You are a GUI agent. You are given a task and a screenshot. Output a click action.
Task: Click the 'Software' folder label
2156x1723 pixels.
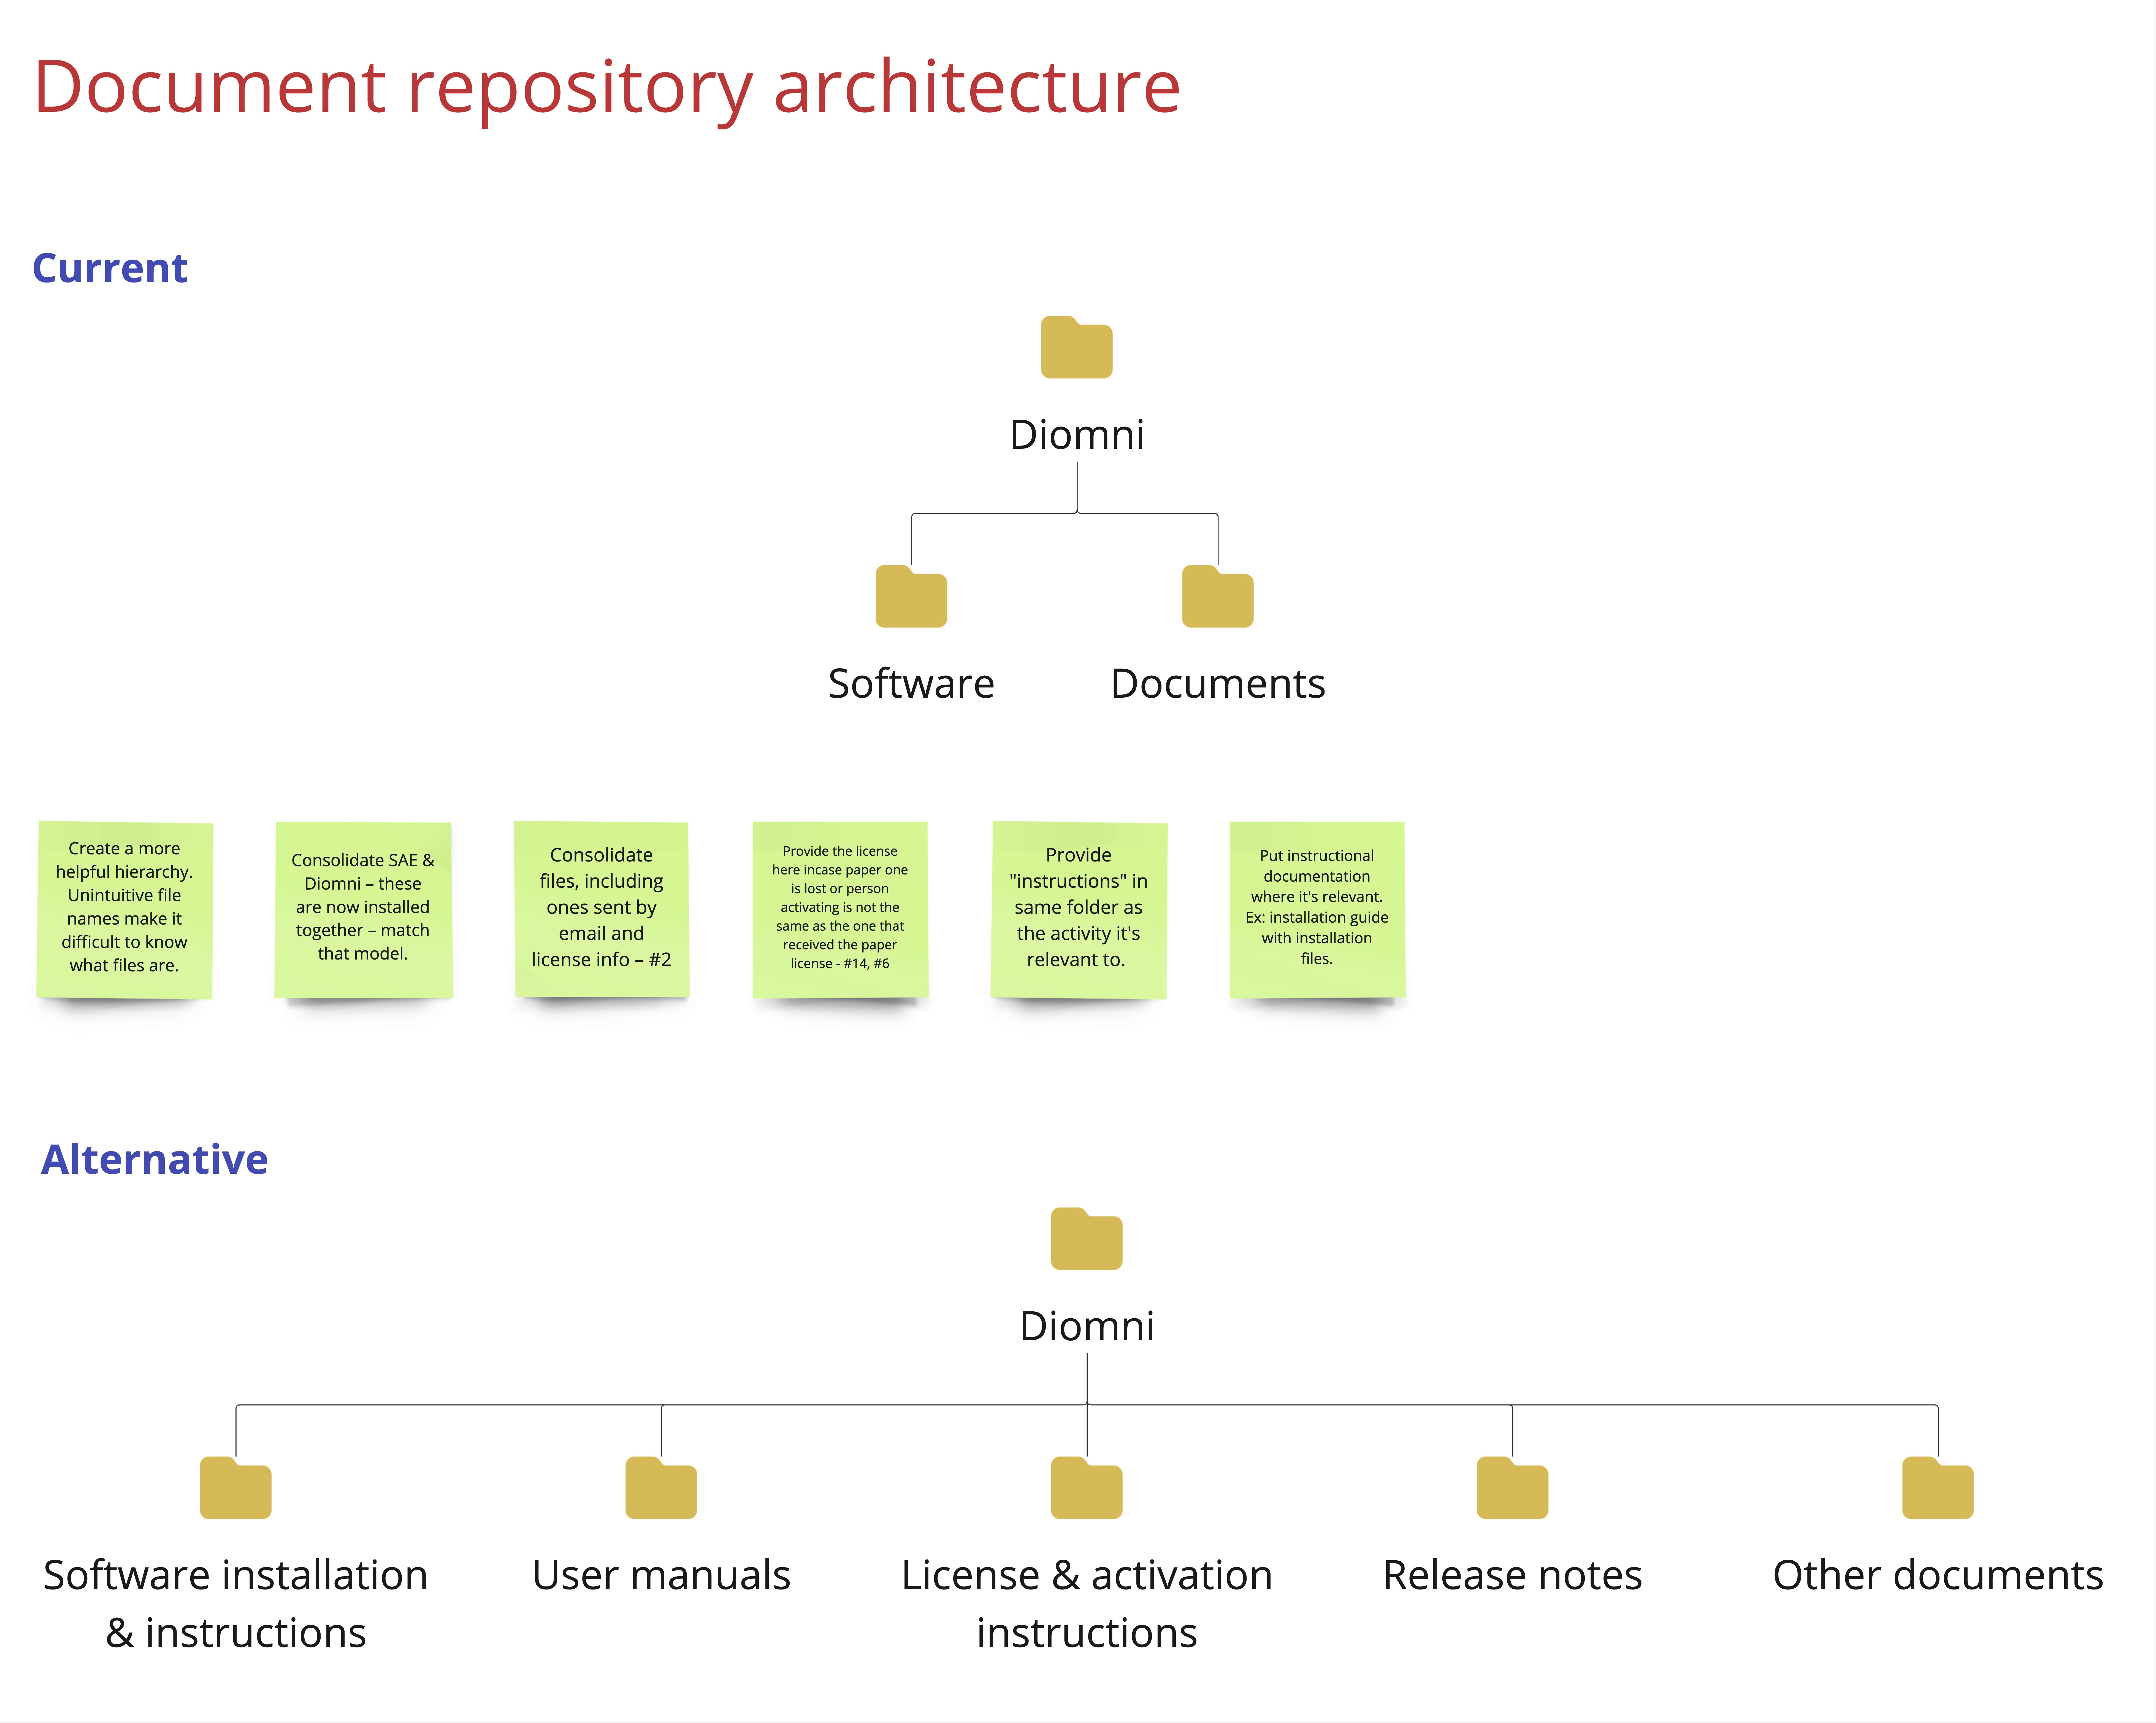pyautogui.click(x=911, y=684)
